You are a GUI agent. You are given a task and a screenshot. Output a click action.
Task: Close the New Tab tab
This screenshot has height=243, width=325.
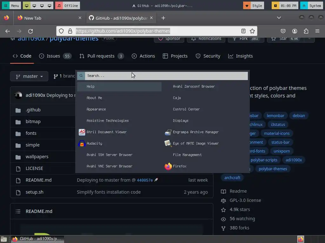[80, 18]
